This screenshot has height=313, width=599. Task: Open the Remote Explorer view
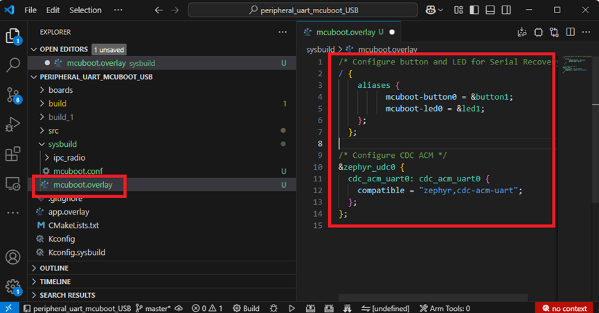pyautogui.click(x=12, y=184)
